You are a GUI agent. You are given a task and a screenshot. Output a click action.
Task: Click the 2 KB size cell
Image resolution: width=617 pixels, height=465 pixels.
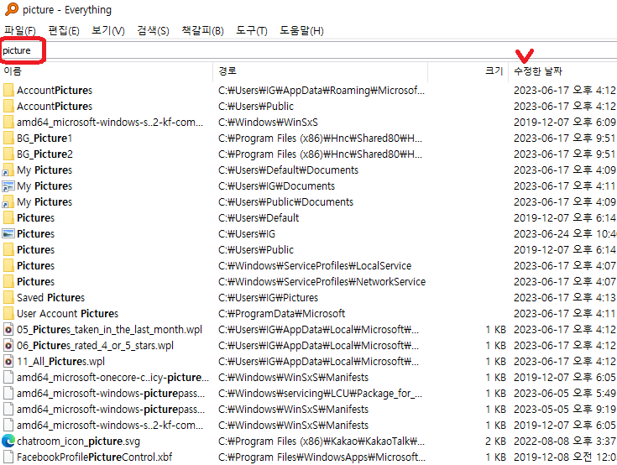tap(496, 441)
